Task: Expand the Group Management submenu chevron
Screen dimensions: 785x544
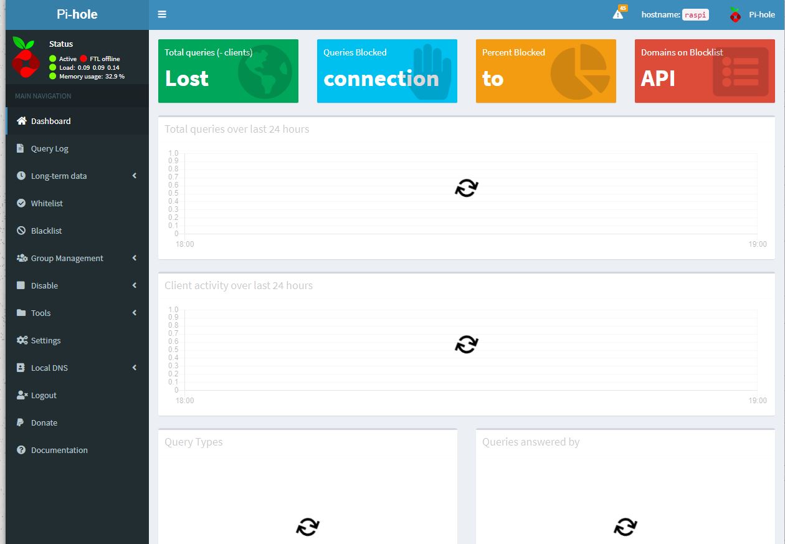Action: coord(135,258)
